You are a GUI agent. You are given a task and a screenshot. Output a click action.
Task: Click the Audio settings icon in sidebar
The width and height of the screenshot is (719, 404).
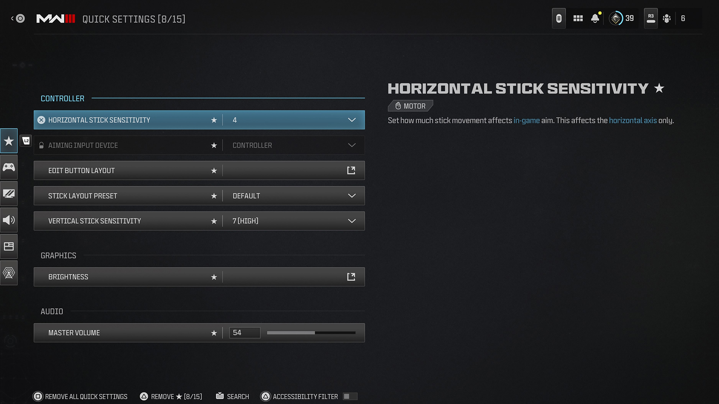(x=9, y=220)
